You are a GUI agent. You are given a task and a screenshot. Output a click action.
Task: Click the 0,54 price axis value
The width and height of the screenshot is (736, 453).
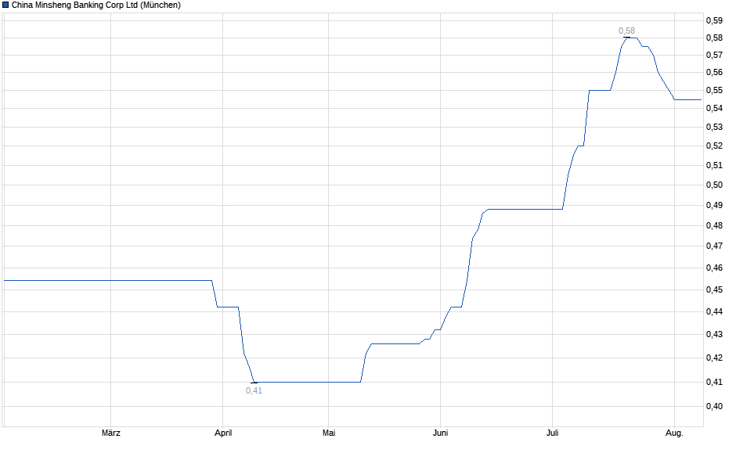click(x=714, y=108)
